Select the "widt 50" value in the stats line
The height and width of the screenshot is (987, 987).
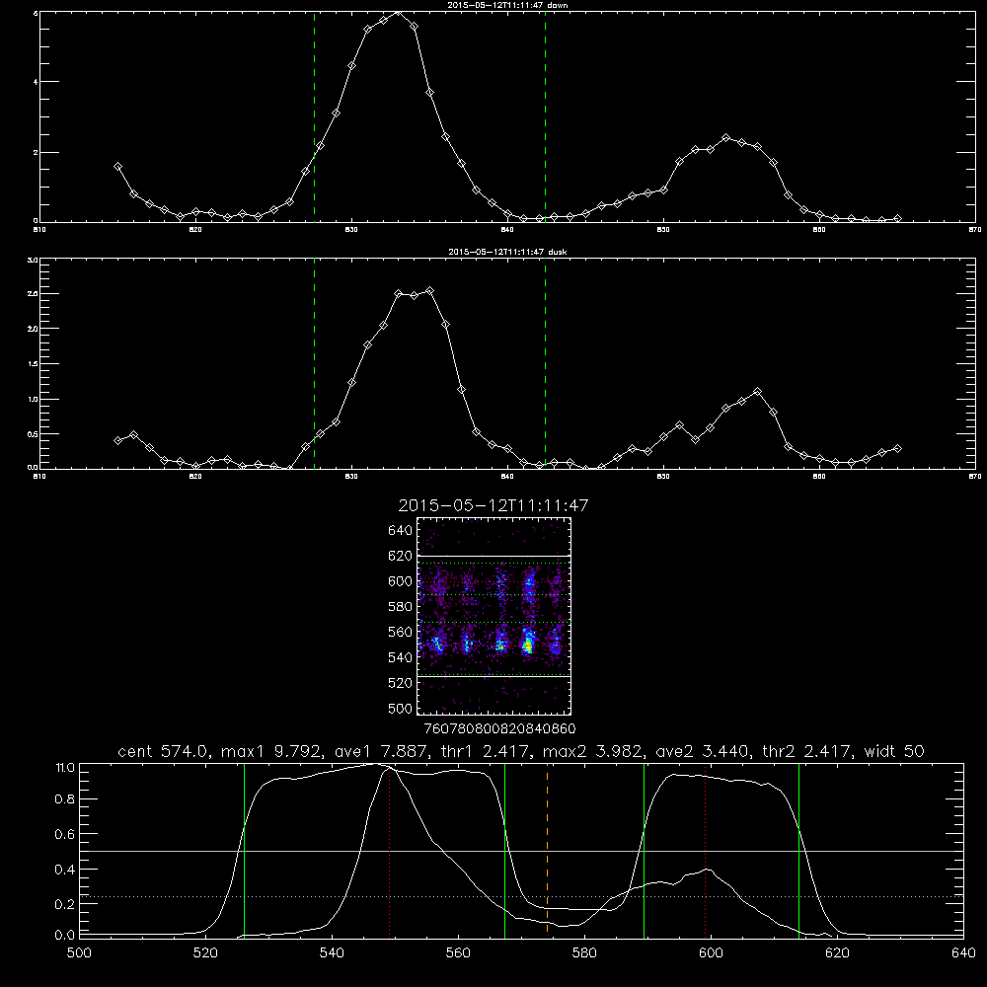tap(894, 751)
